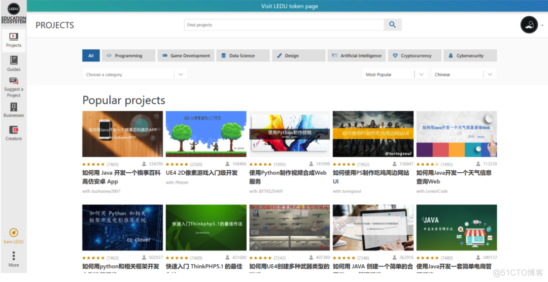
Task: Visit LEDU token page banner link
Action: pyautogui.click(x=289, y=6)
